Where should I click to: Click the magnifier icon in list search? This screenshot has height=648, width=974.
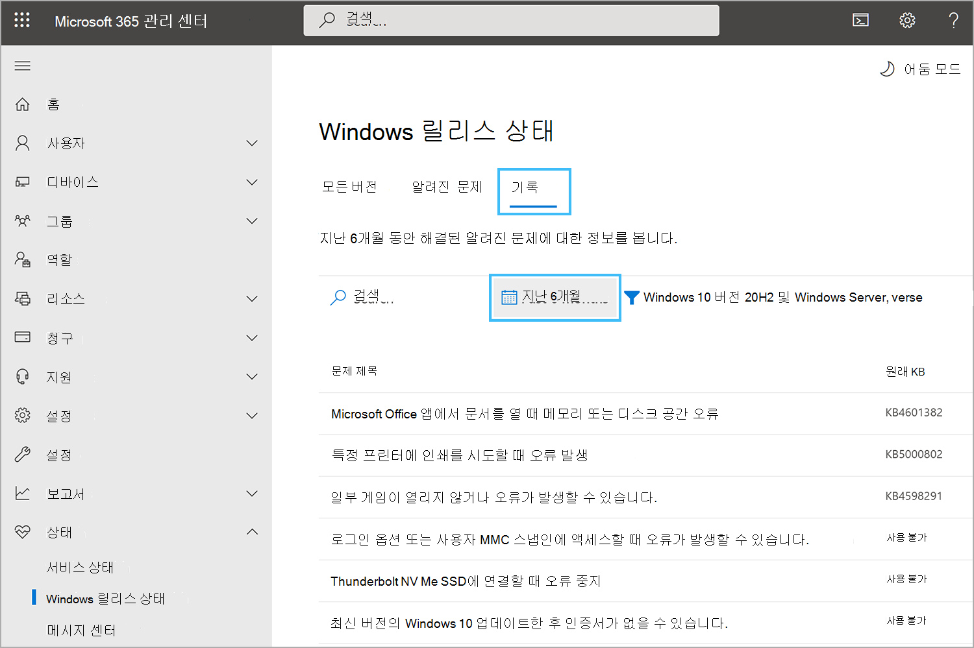(338, 298)
